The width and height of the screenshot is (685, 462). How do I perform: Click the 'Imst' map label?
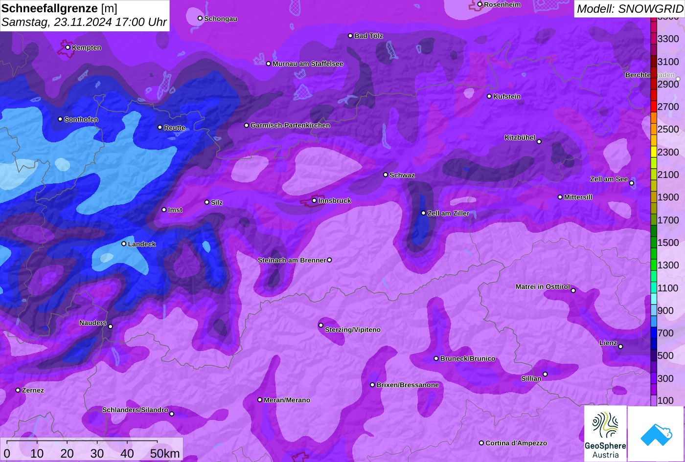175,210
